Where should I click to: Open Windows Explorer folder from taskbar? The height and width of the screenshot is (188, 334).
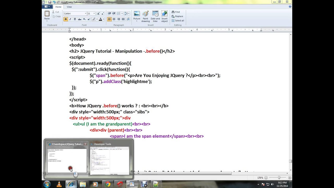click(83, 184)
